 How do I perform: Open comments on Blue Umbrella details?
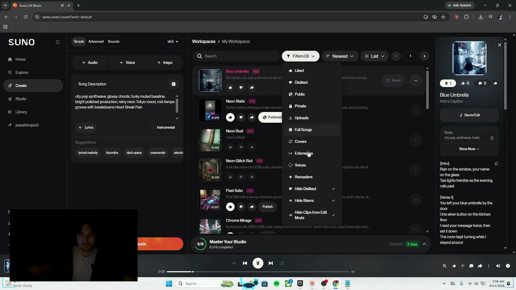[x=482, y=83]
